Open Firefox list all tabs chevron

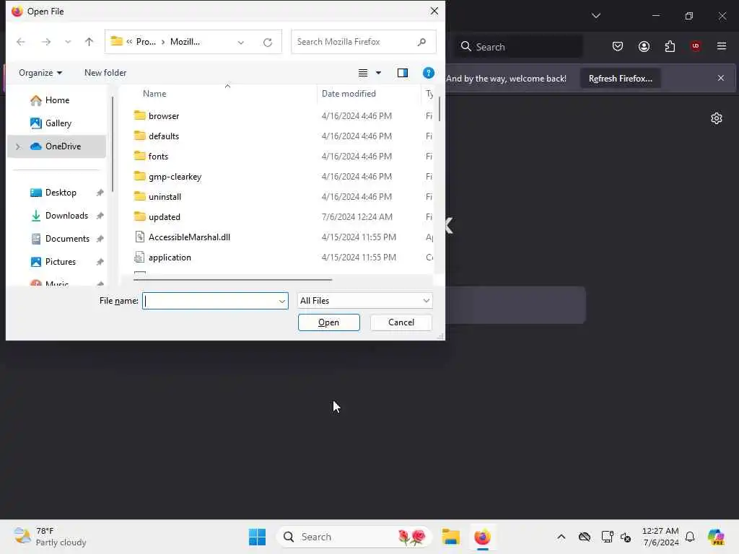[595, 16]
